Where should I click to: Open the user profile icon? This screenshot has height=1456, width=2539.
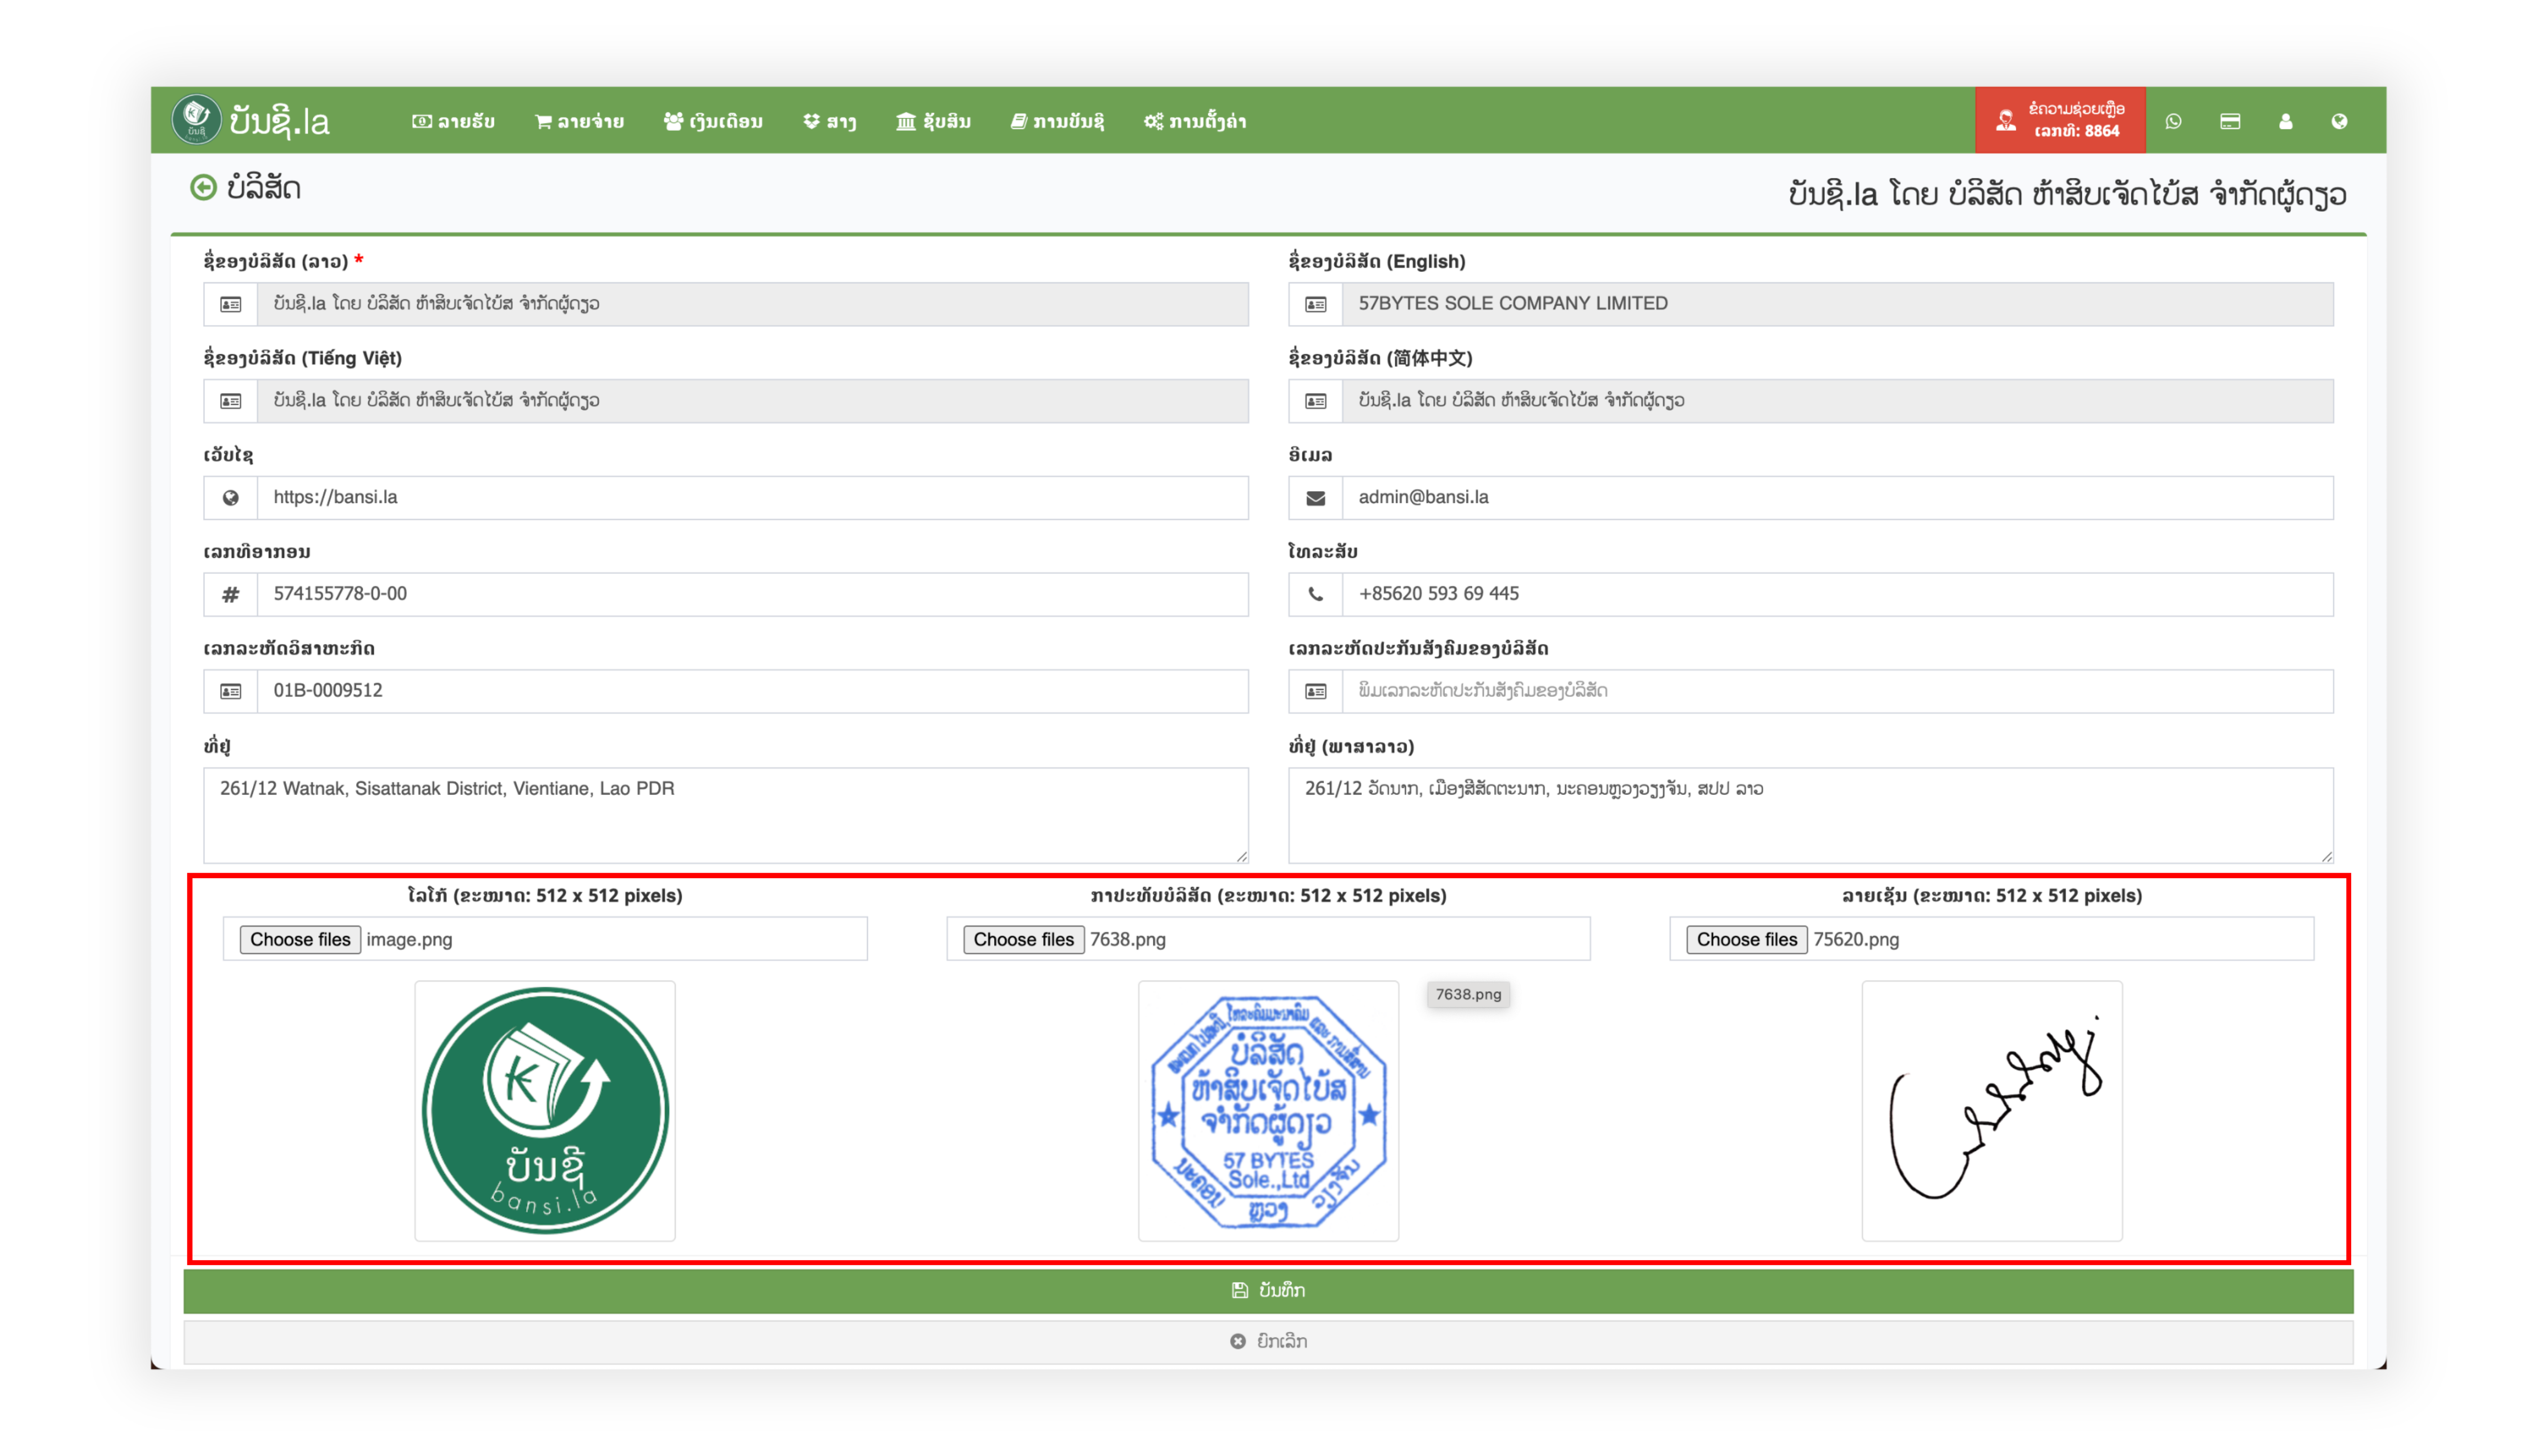pyautogui.click(x=2285, y=121)
